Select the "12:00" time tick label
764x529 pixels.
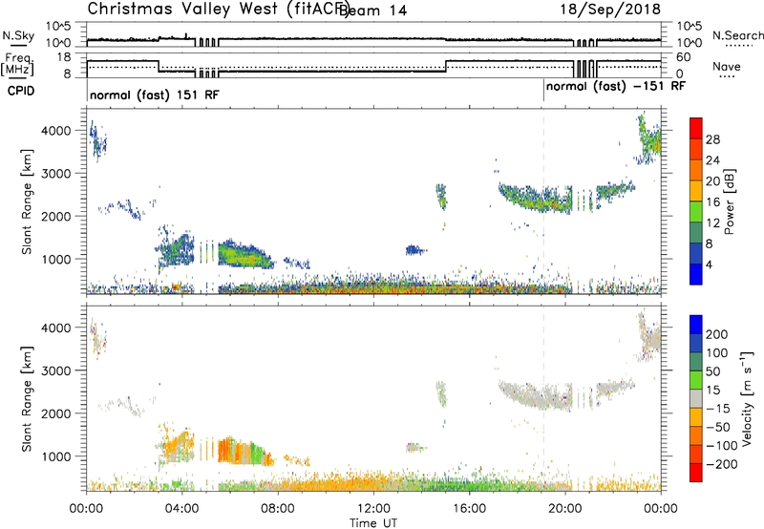(x=373, y=509)
